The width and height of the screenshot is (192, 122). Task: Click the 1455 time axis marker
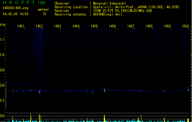94,26
